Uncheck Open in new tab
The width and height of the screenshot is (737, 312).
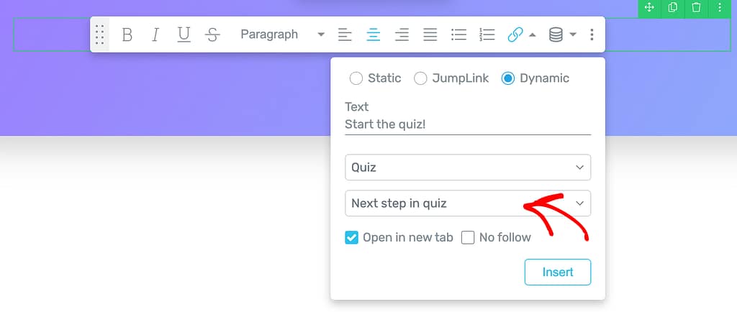[x=352, y=237]
